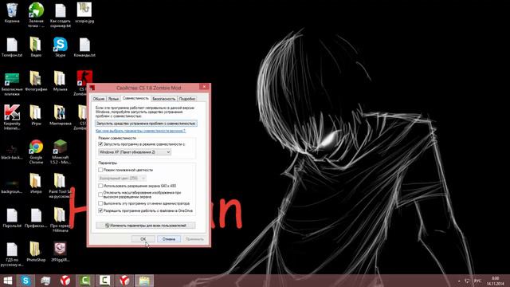Viewport: 510px width, 287px height.
Task: Open the Paint Tool Sai folder
Action: (60, 181)
